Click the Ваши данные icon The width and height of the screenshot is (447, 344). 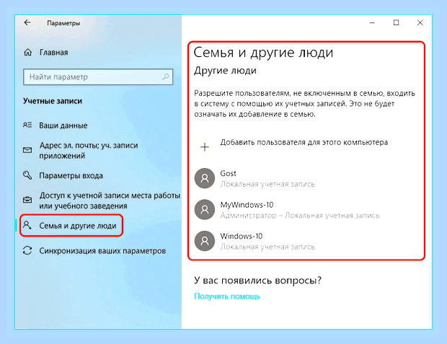point(27,125)
